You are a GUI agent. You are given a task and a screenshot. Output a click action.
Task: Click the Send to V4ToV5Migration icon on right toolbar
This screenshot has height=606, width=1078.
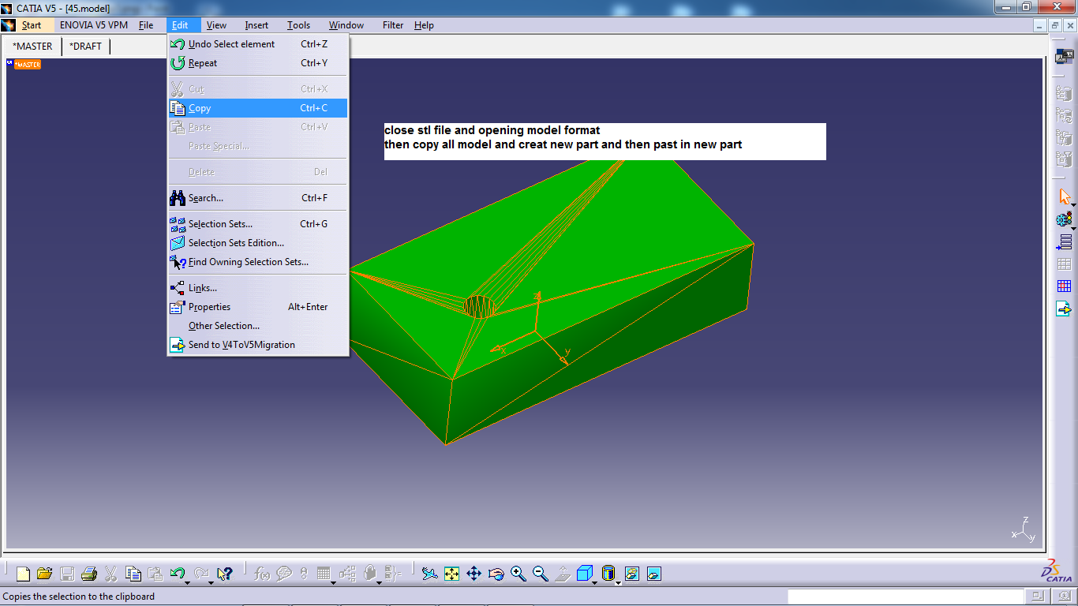tap(1064, 309)
